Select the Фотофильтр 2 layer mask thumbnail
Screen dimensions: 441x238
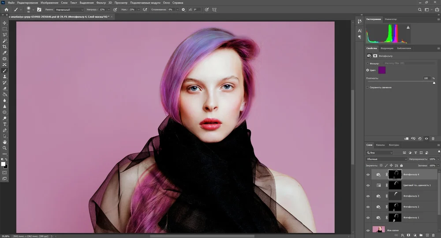pyautogui.click(x=394, y=207)
